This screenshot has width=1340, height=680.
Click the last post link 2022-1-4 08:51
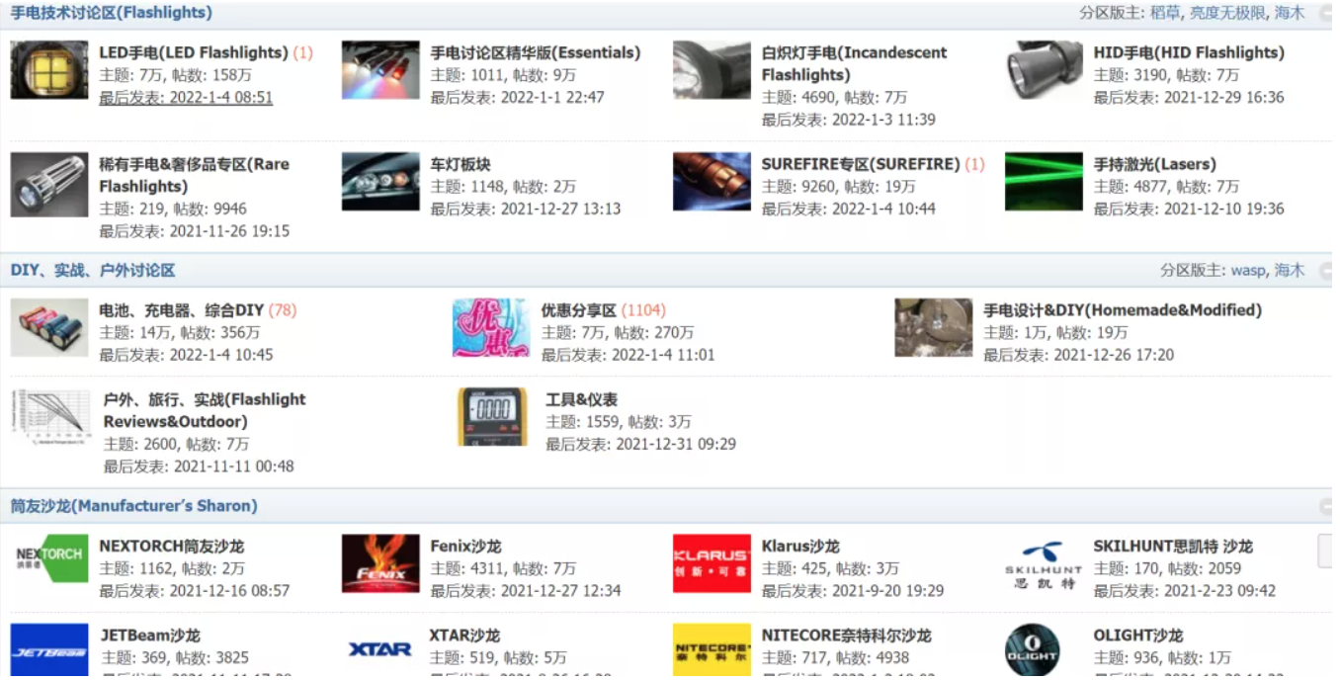point(186,97)
